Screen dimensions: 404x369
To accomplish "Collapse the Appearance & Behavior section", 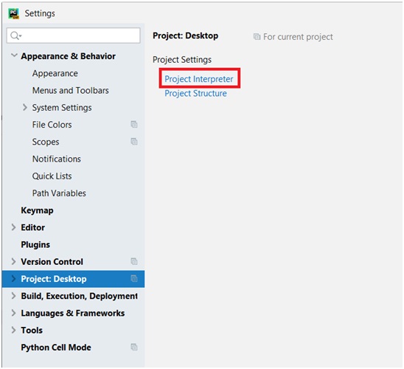I will click(x=14, y=55).
